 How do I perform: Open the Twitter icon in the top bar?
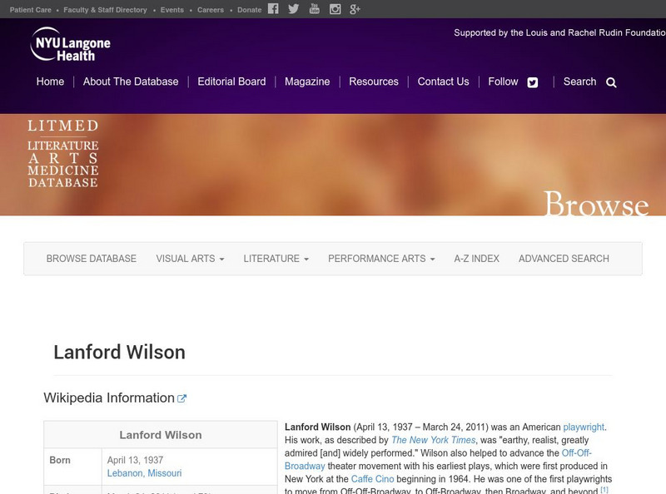293,10
